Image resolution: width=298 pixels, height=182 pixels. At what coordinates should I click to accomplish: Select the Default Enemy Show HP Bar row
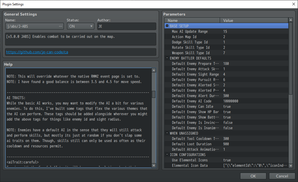(x=226, y=112)
